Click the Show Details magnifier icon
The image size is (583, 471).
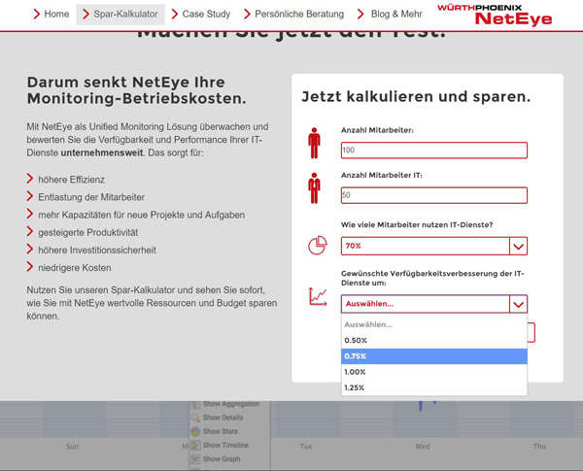[195, 418]
